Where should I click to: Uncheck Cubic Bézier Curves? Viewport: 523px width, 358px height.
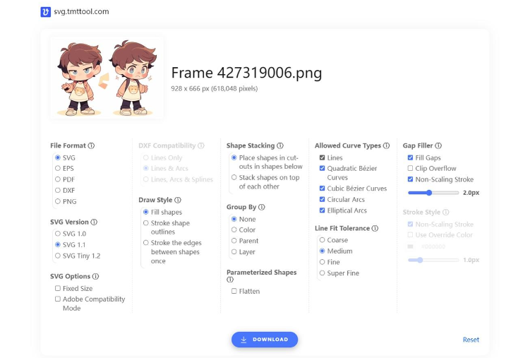[323, 189]
